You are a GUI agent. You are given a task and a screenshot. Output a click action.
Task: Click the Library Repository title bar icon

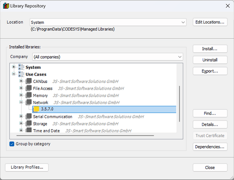click(6, 6)
